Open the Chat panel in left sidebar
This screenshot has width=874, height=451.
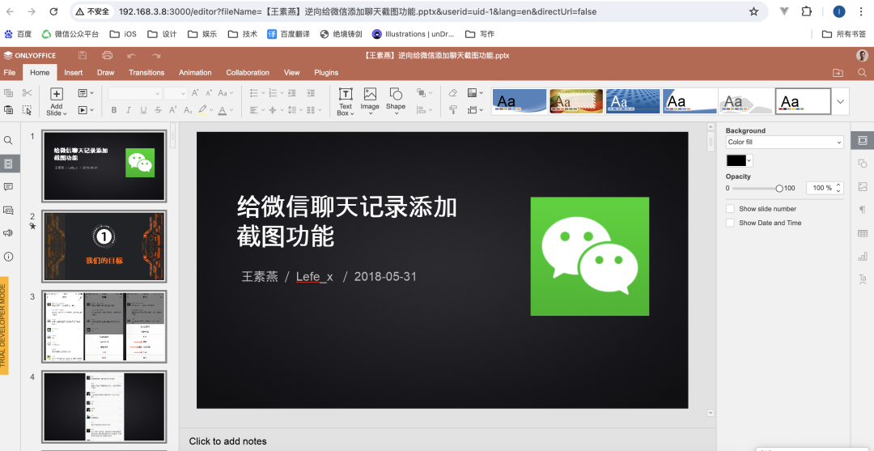[x=8, y=211]
